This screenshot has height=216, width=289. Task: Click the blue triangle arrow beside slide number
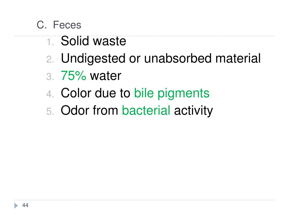click(x=16, y=206)
